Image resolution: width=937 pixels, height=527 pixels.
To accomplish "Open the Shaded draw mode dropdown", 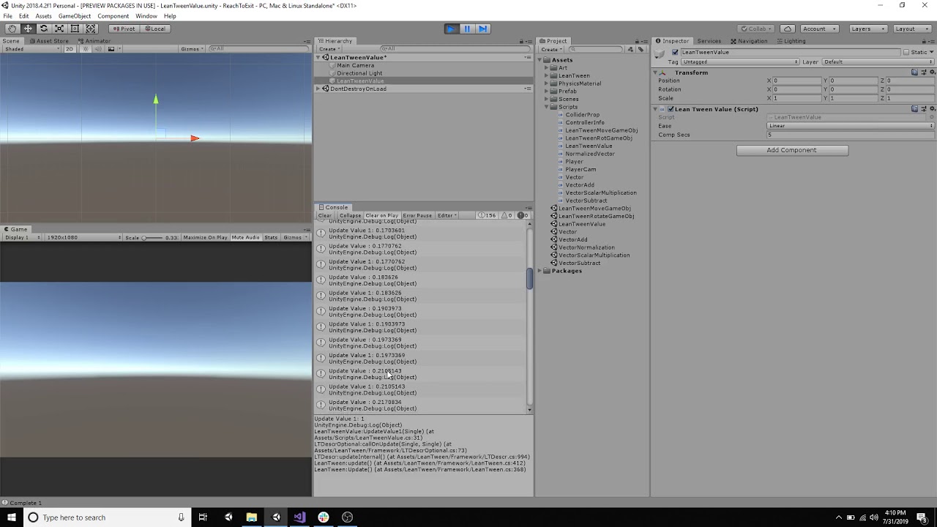I will pos(31,49).
